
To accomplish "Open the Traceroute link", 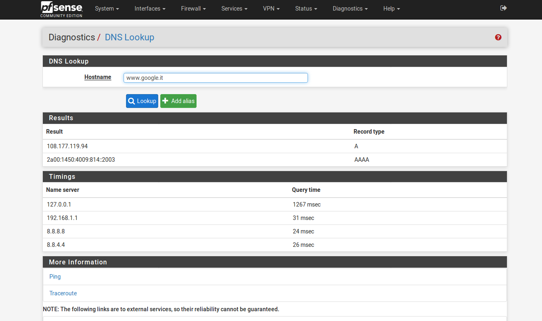I will pyautogui.click(x=63, y=293).
